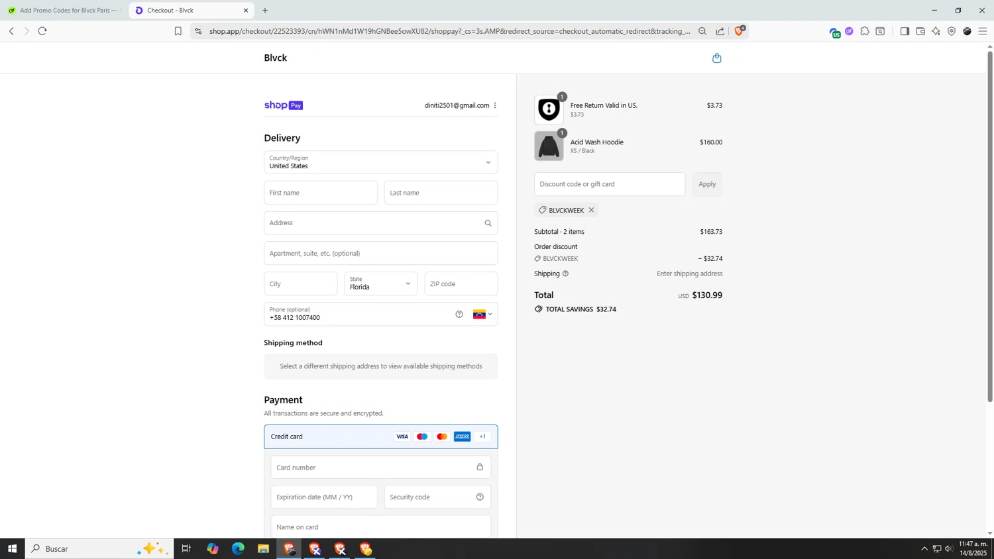Viewport: 994px width, 559px height.
Task: Click the Name on card field
Action: [x=381, y=527]
